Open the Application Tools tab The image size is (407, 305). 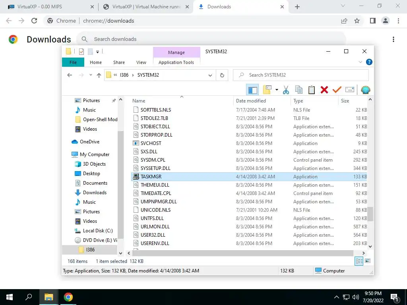[x=176, y=62]
